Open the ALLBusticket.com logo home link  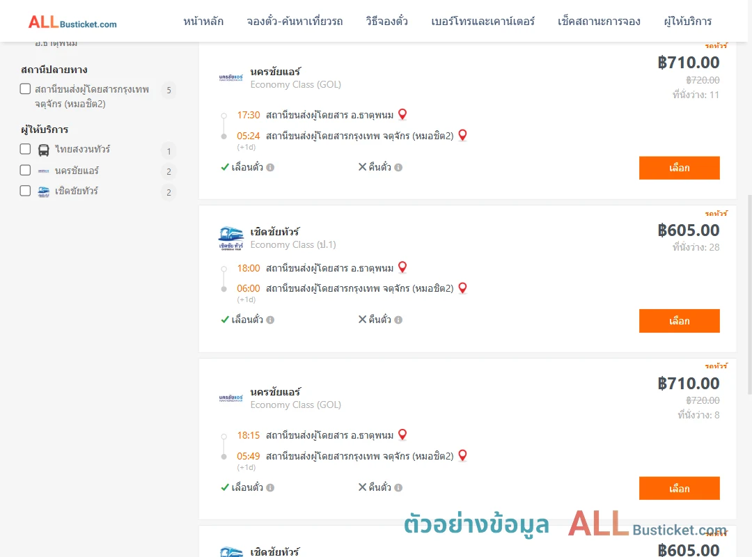[72, 22]
